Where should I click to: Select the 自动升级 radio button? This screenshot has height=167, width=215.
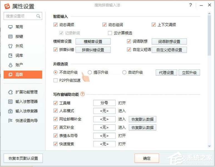tap(124, 72)
